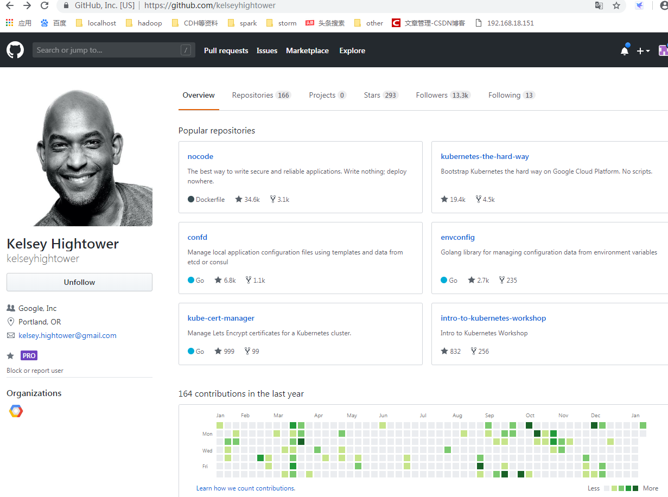Open the intro-to-kubernetes-workshop repository

[493, 318]
